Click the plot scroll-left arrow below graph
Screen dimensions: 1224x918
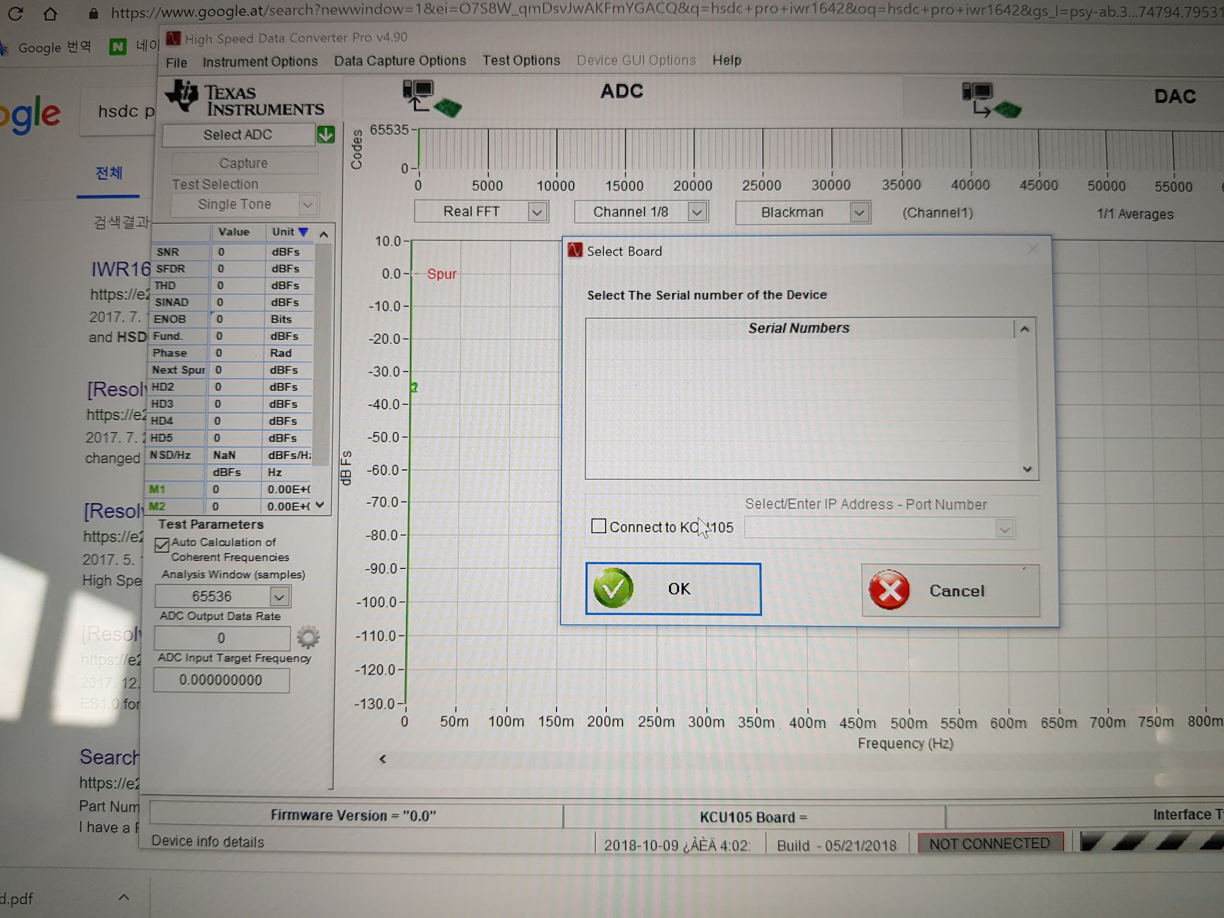coord(383,758)
